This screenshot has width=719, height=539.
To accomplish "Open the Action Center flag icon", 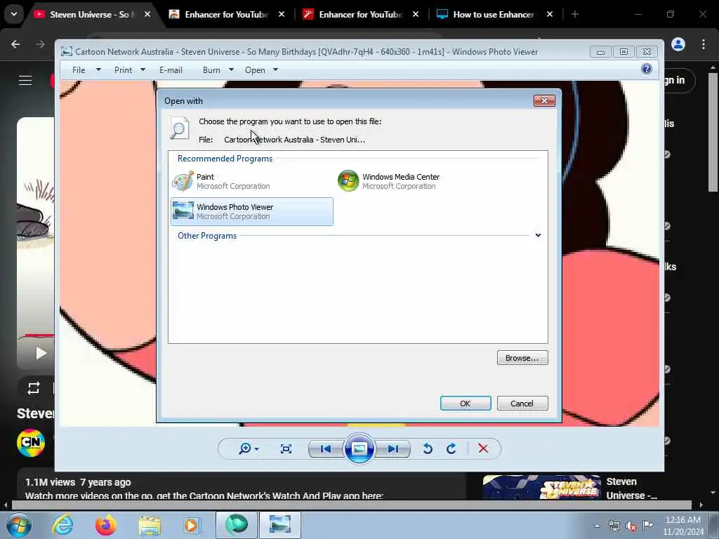I will 647,525.
